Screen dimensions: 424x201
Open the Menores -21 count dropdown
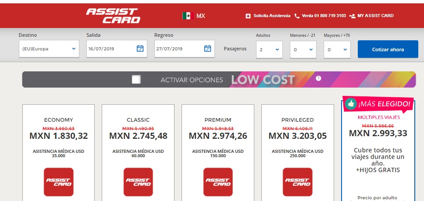coord(303,50)
